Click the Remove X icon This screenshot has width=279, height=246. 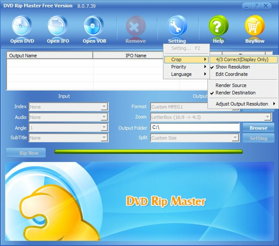tap(136, 26)
